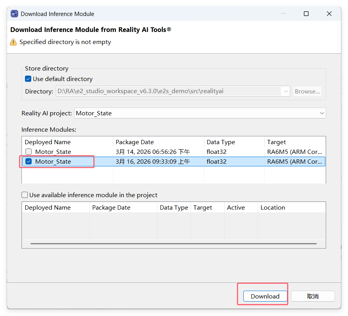Click the dialog's title bar application icon

pos(14,14)
